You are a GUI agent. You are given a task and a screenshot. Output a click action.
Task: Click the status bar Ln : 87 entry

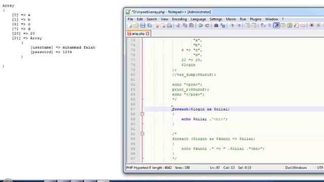point(215,168)
